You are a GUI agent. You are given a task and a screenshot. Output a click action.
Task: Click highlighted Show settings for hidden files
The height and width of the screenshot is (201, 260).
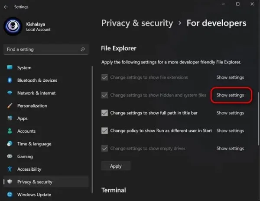click(x=230, y=95)
